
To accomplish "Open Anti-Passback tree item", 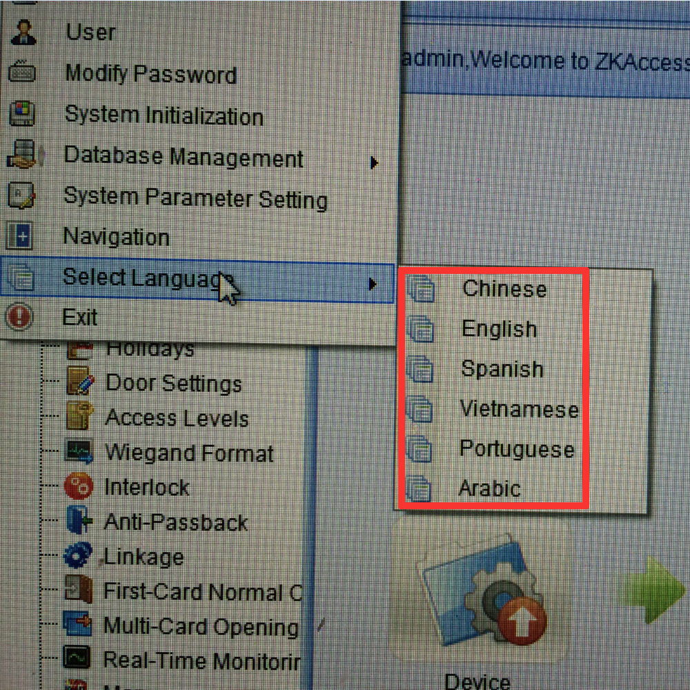I will 176,522.
